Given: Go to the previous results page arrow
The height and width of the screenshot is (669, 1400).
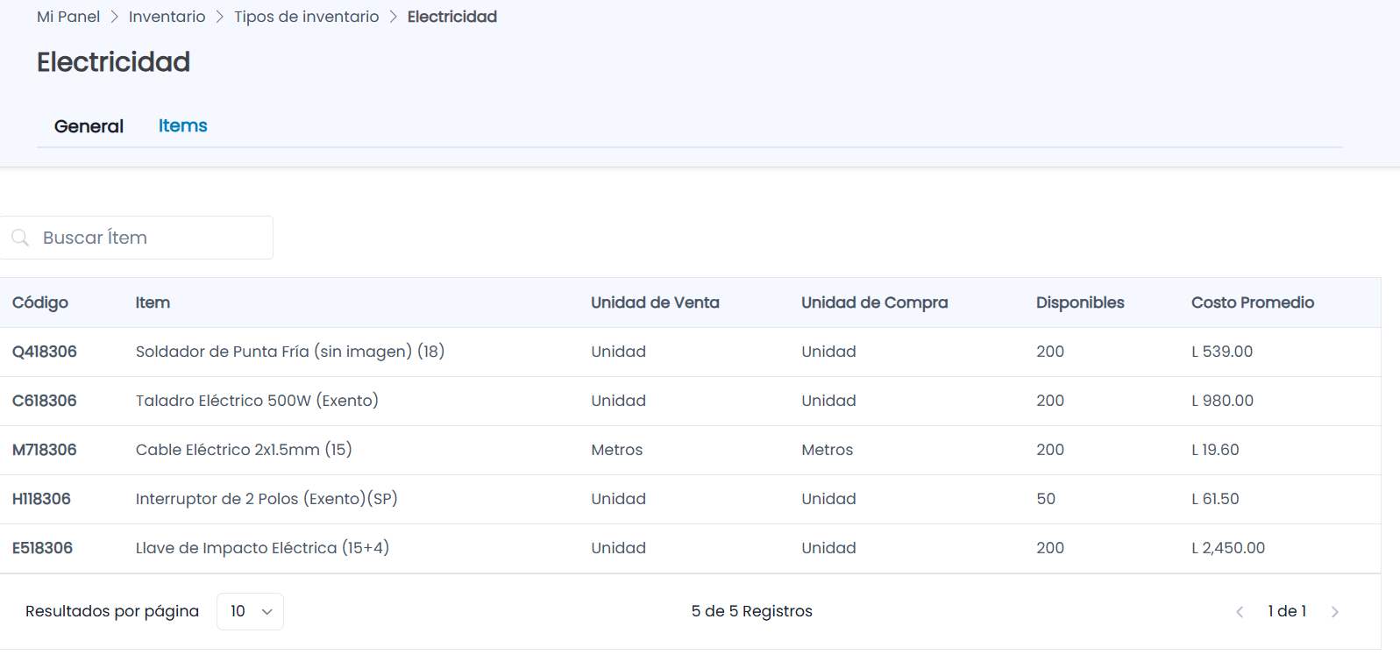Looking at the screenshot, I should pyautogui.click(x=1240, y=612).
